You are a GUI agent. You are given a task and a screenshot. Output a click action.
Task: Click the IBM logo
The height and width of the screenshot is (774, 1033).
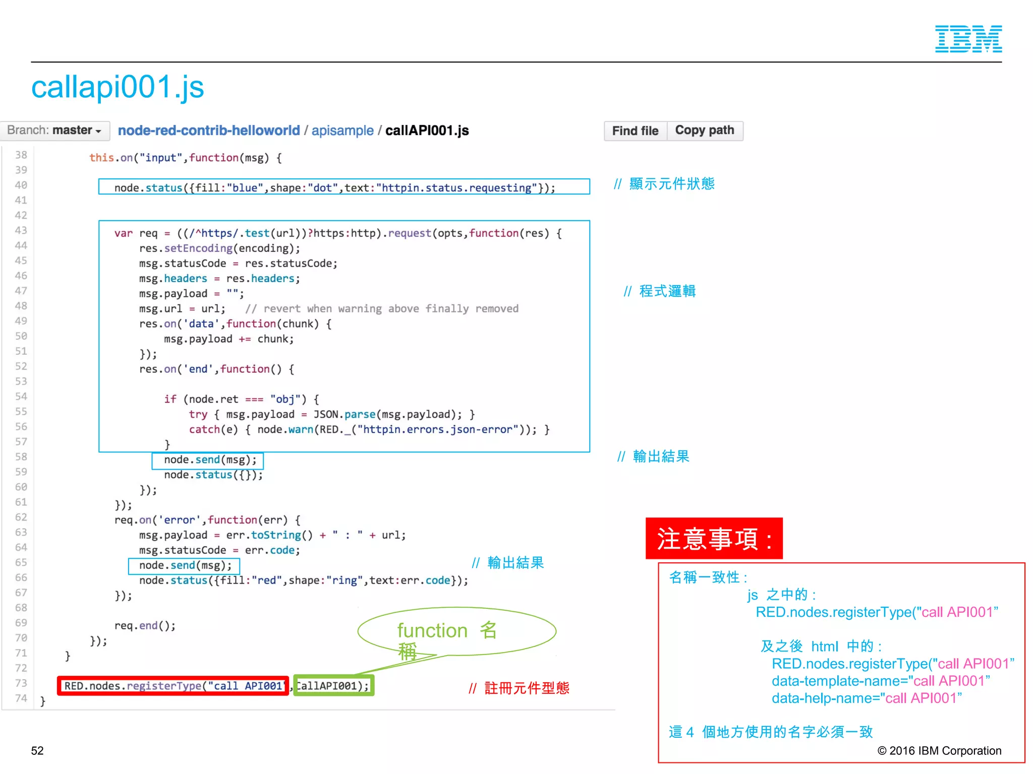pos(968,39)
